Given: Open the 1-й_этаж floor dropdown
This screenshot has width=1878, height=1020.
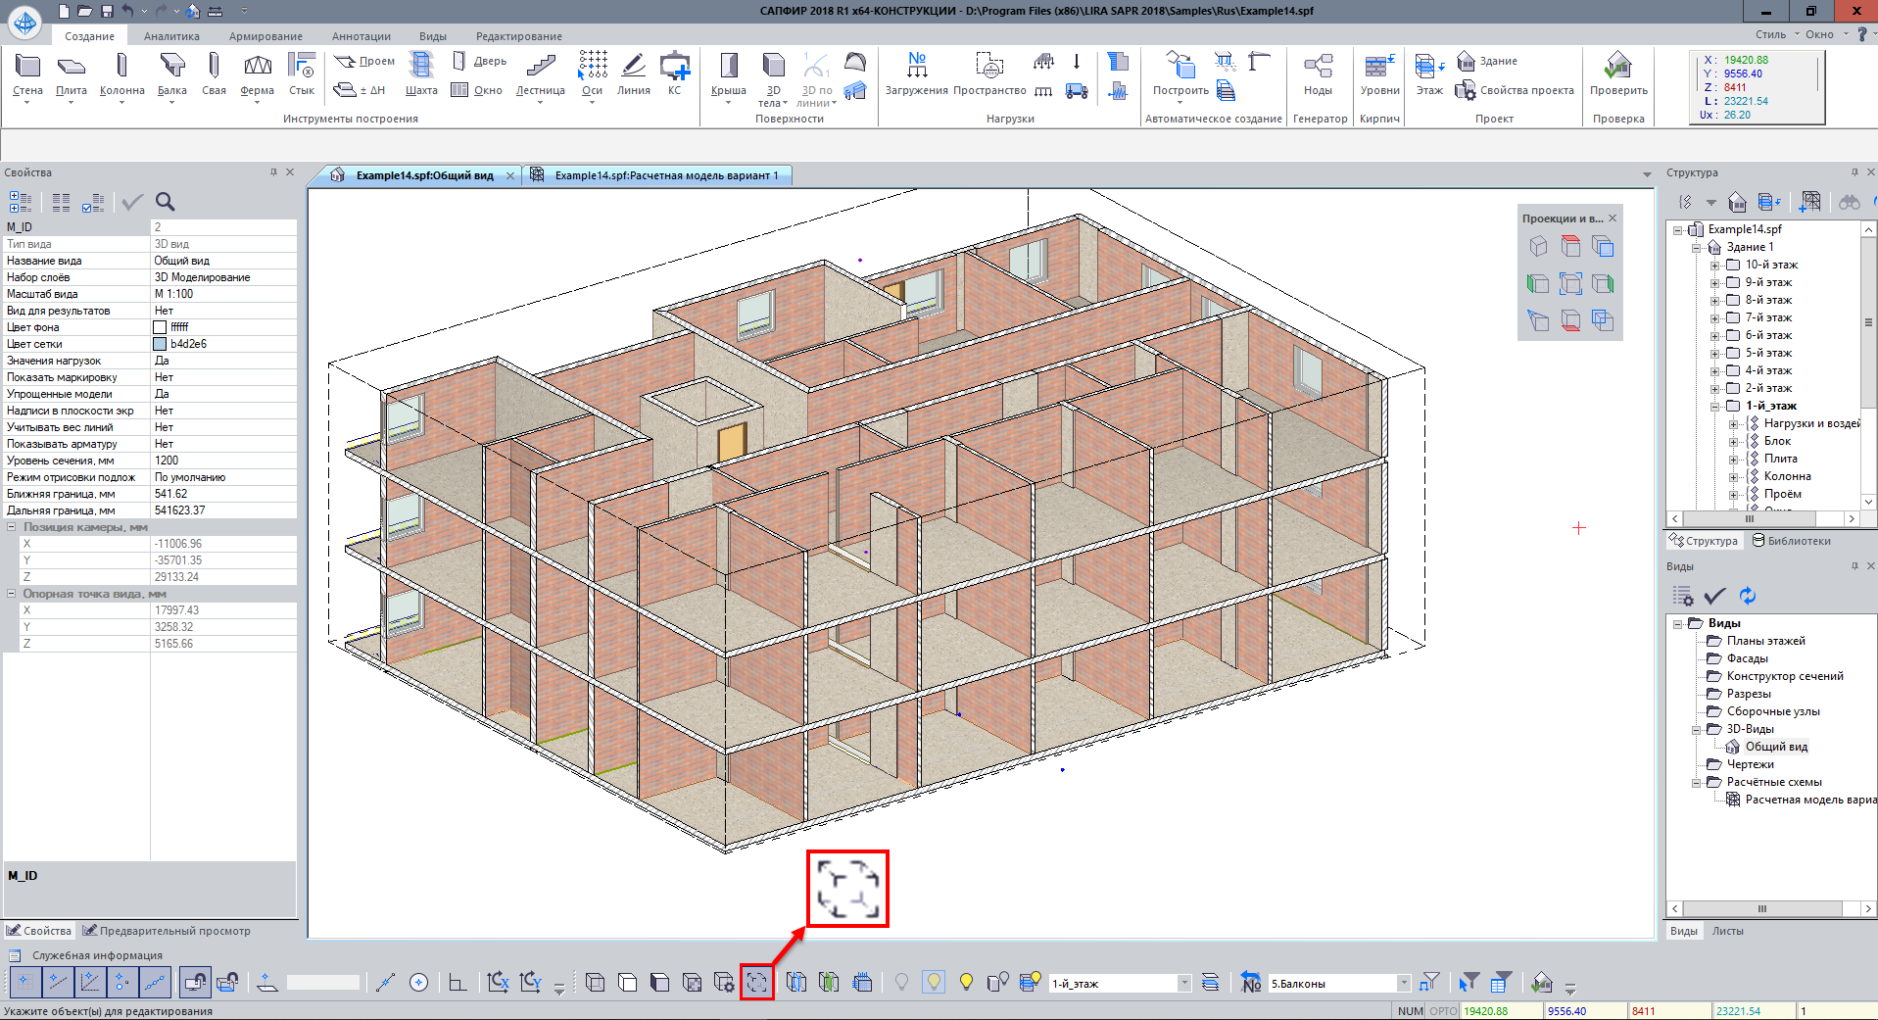Looking at the screenshot, I should coord(1183,983).
